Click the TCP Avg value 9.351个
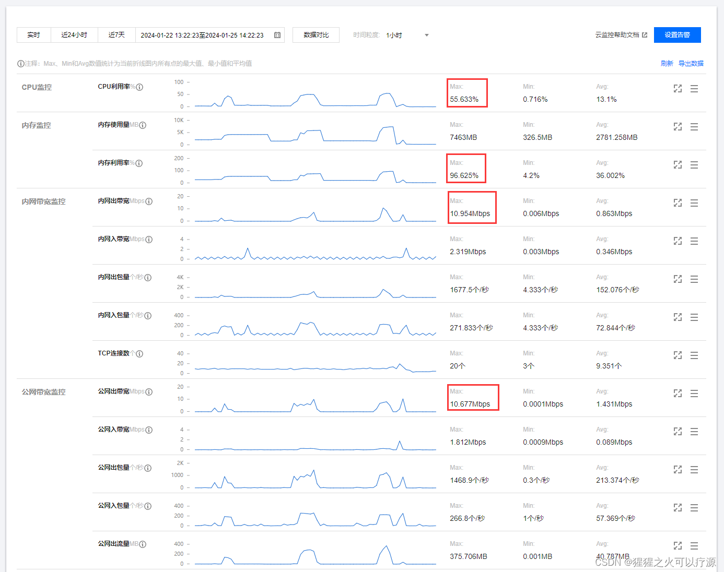This screenshot has height=572, width=724. pyautogui.click(x=609, y=366)
